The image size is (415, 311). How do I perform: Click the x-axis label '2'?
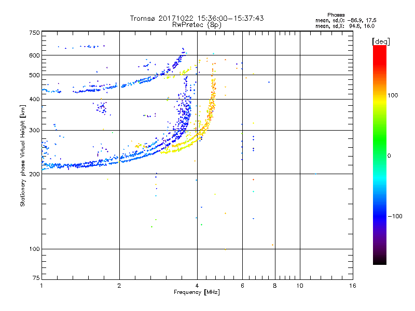[119, 286]
